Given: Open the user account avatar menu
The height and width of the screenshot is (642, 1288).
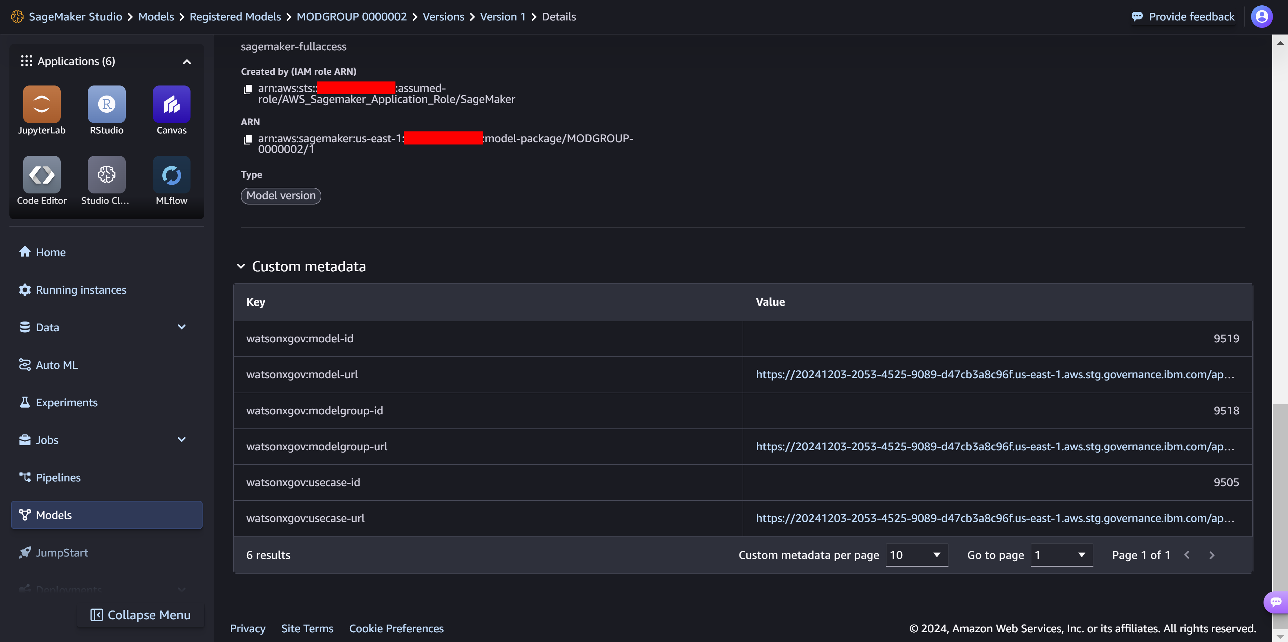Looking at the screenshot, I should [1262, 16].
